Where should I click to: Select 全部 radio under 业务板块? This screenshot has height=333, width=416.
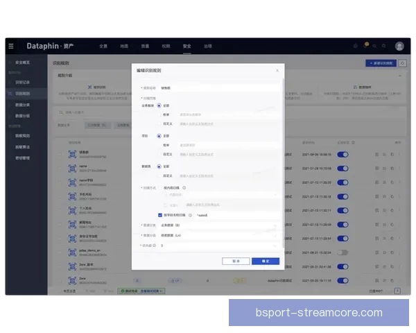tap(159, 105)
